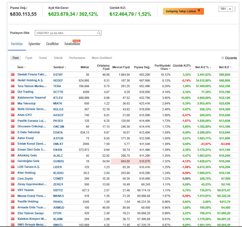The image size is (242, 227).
Task: Open the three-dot options menu
Action: coord(235,9)
